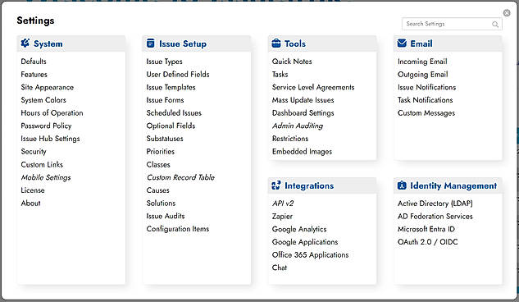The height and width of the screenshot is (302, 519).
Task: Open Google Analytics
Action: click(x=299, y=229)
